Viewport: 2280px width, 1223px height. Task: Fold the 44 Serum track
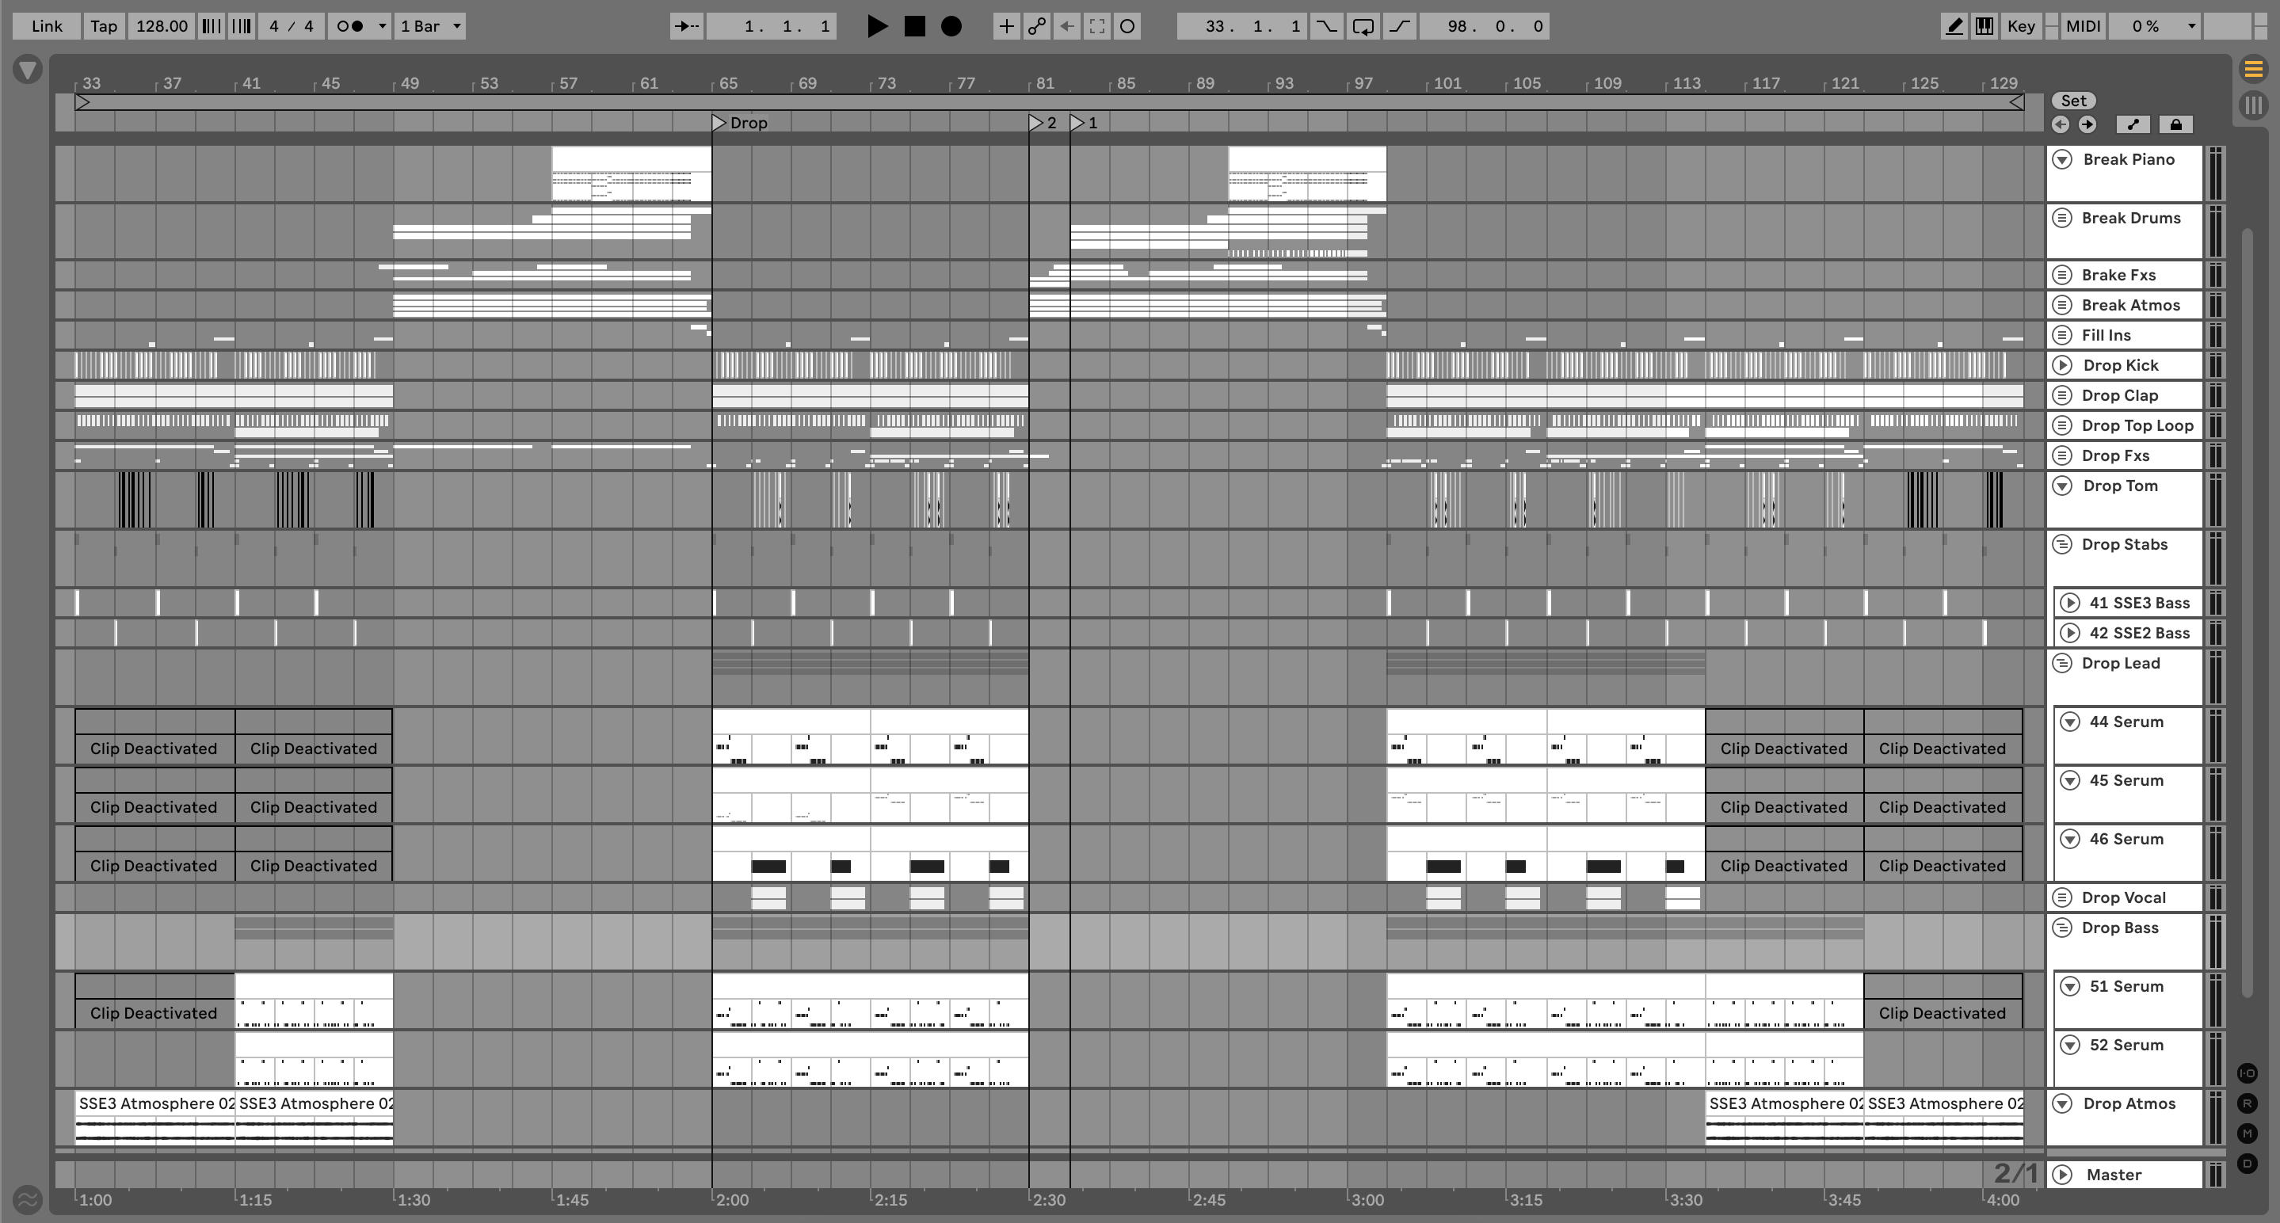[2069, 722]
